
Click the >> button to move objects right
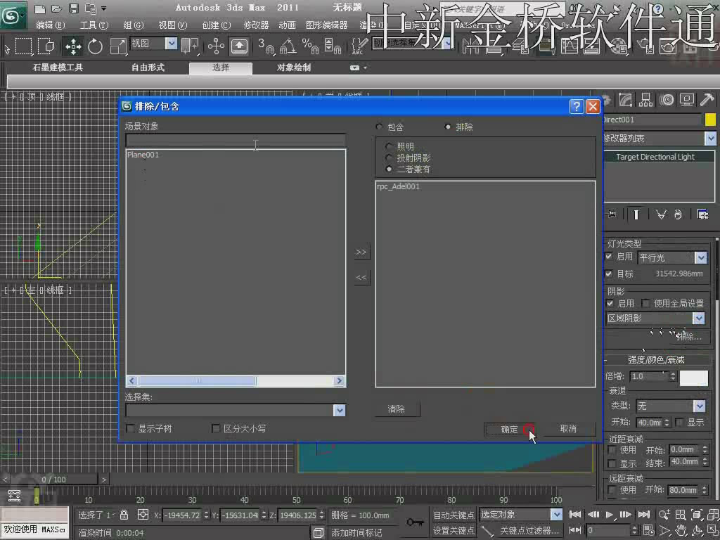[361, 252]
